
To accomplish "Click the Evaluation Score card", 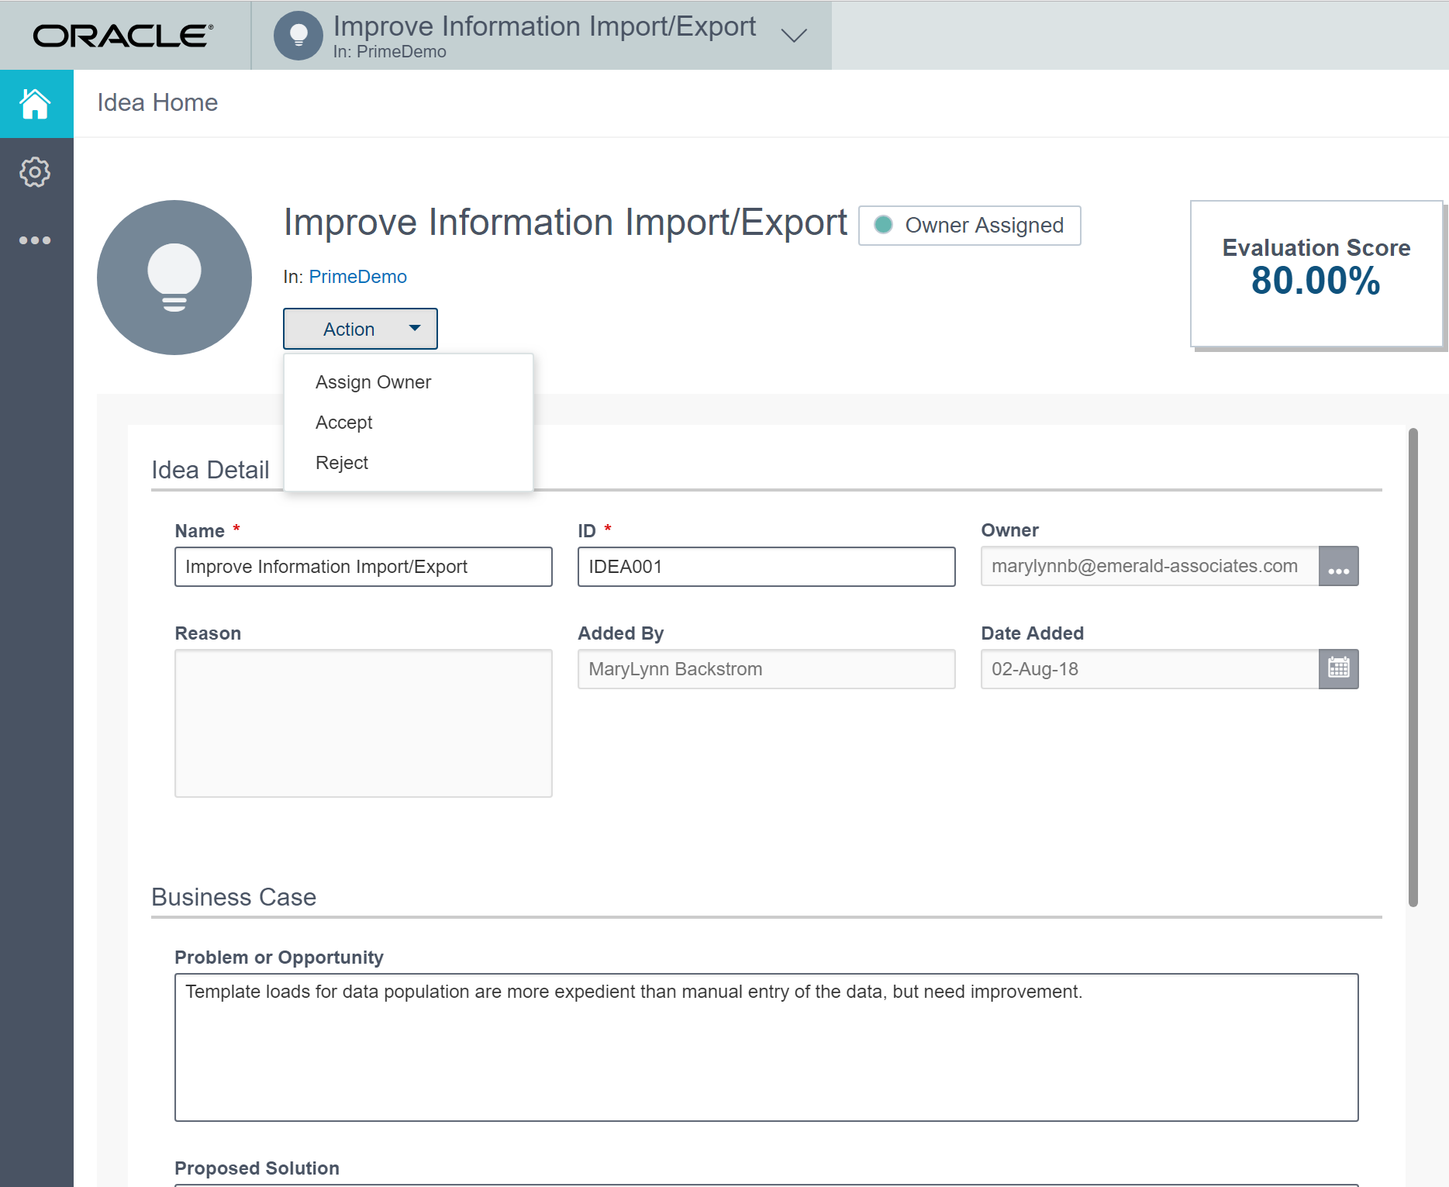I will pyautogui.click(x=1316, y=274).
